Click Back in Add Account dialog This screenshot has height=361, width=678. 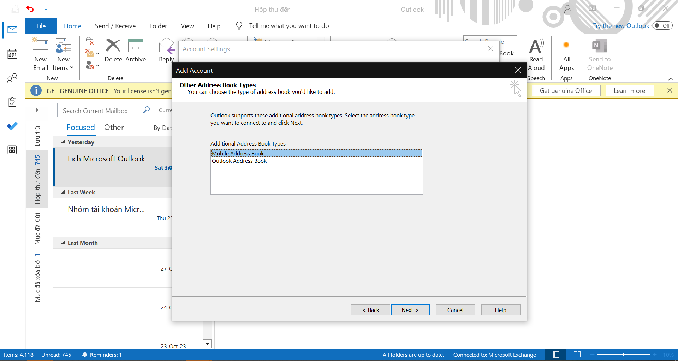[370, 310]
